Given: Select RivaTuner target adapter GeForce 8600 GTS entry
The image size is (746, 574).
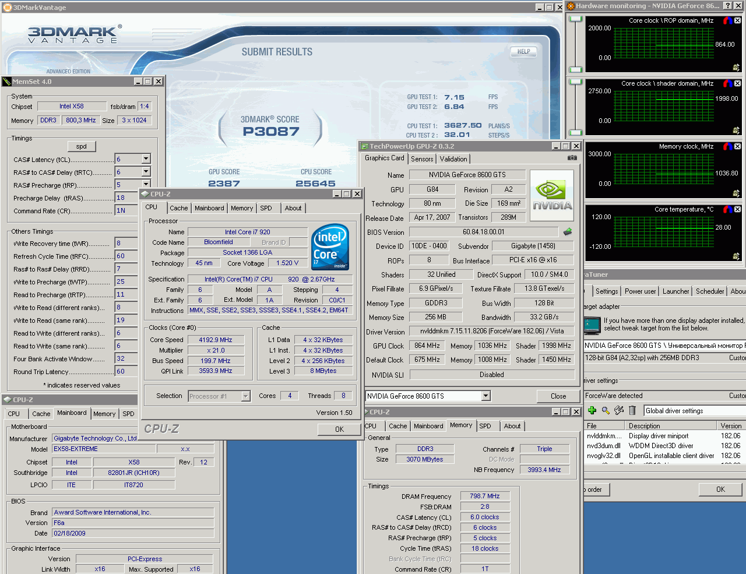Looking at the screenshot, I should [x=664, y=346].
